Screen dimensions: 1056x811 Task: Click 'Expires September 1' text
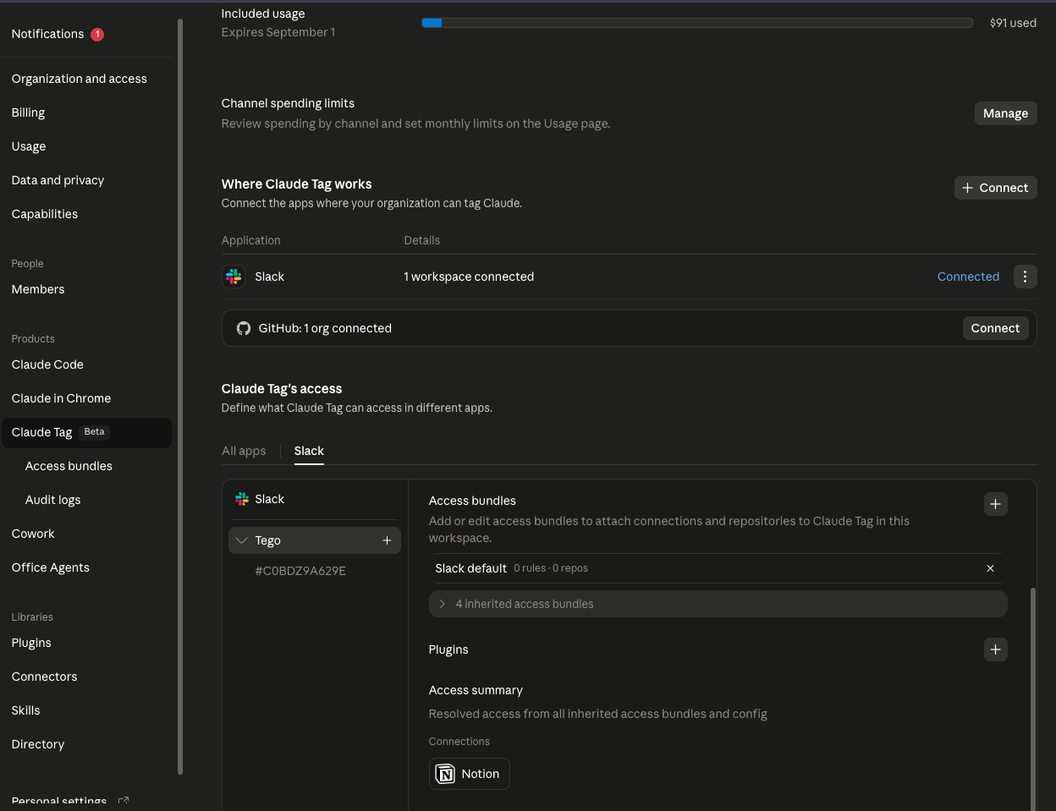pyautogui.click(x=278, y=32)
